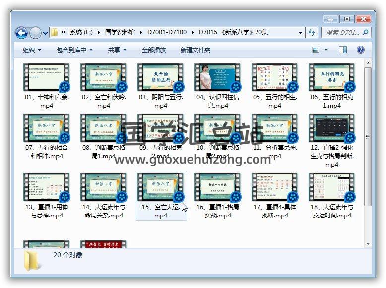Toggle the preview pane icon
Screen dimensions: 386x288
(343, 50)
